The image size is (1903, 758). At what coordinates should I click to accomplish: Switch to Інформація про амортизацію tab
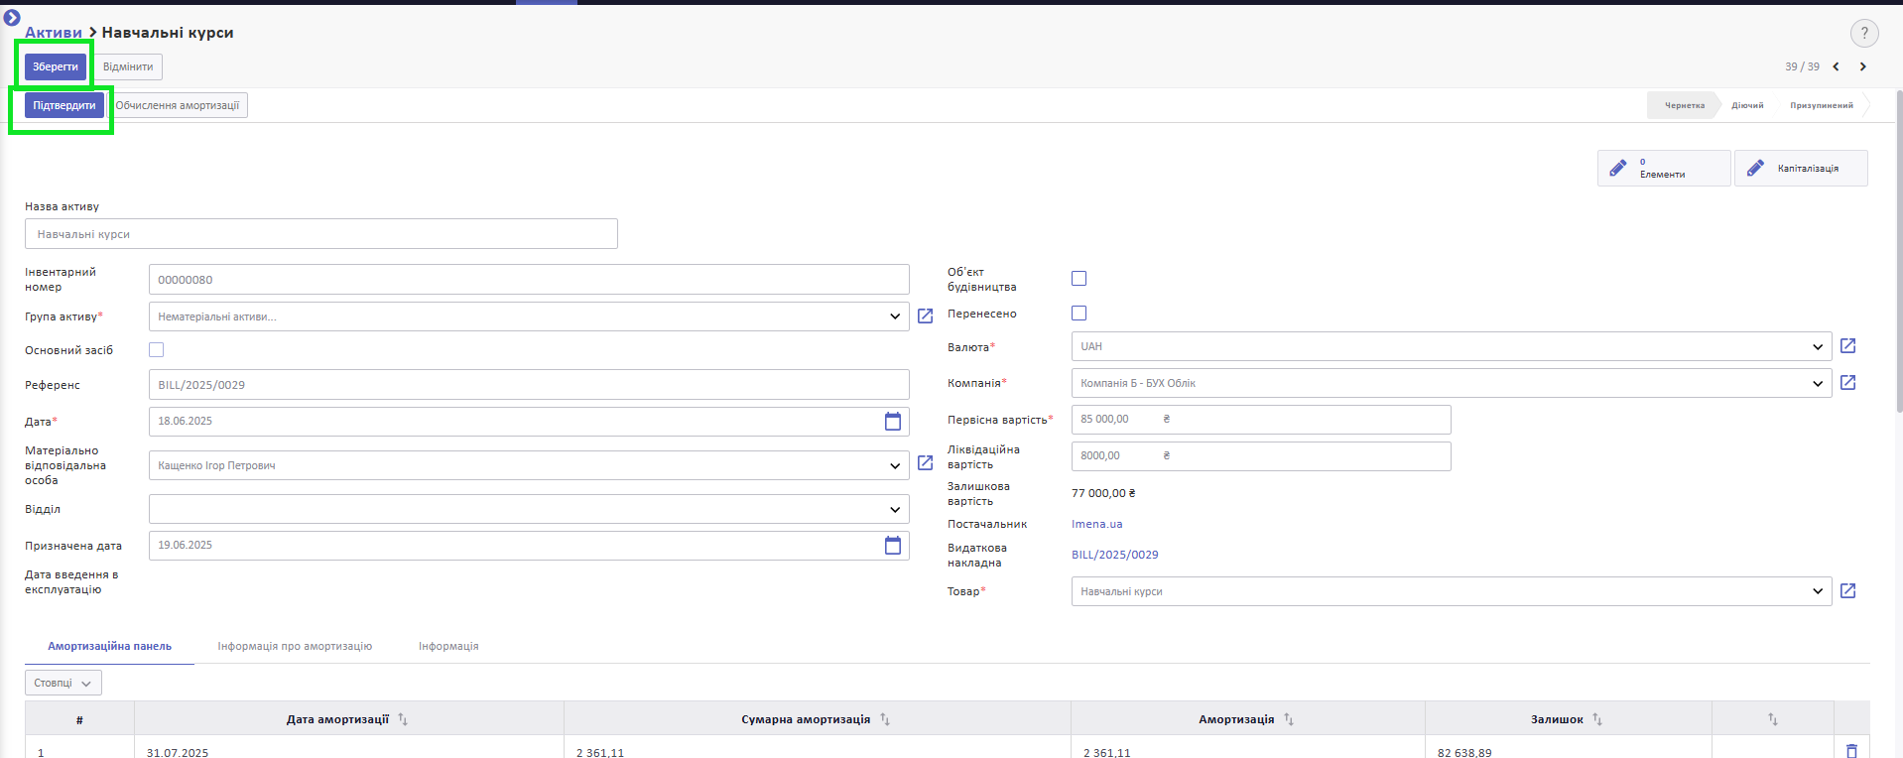pos(295,646)
